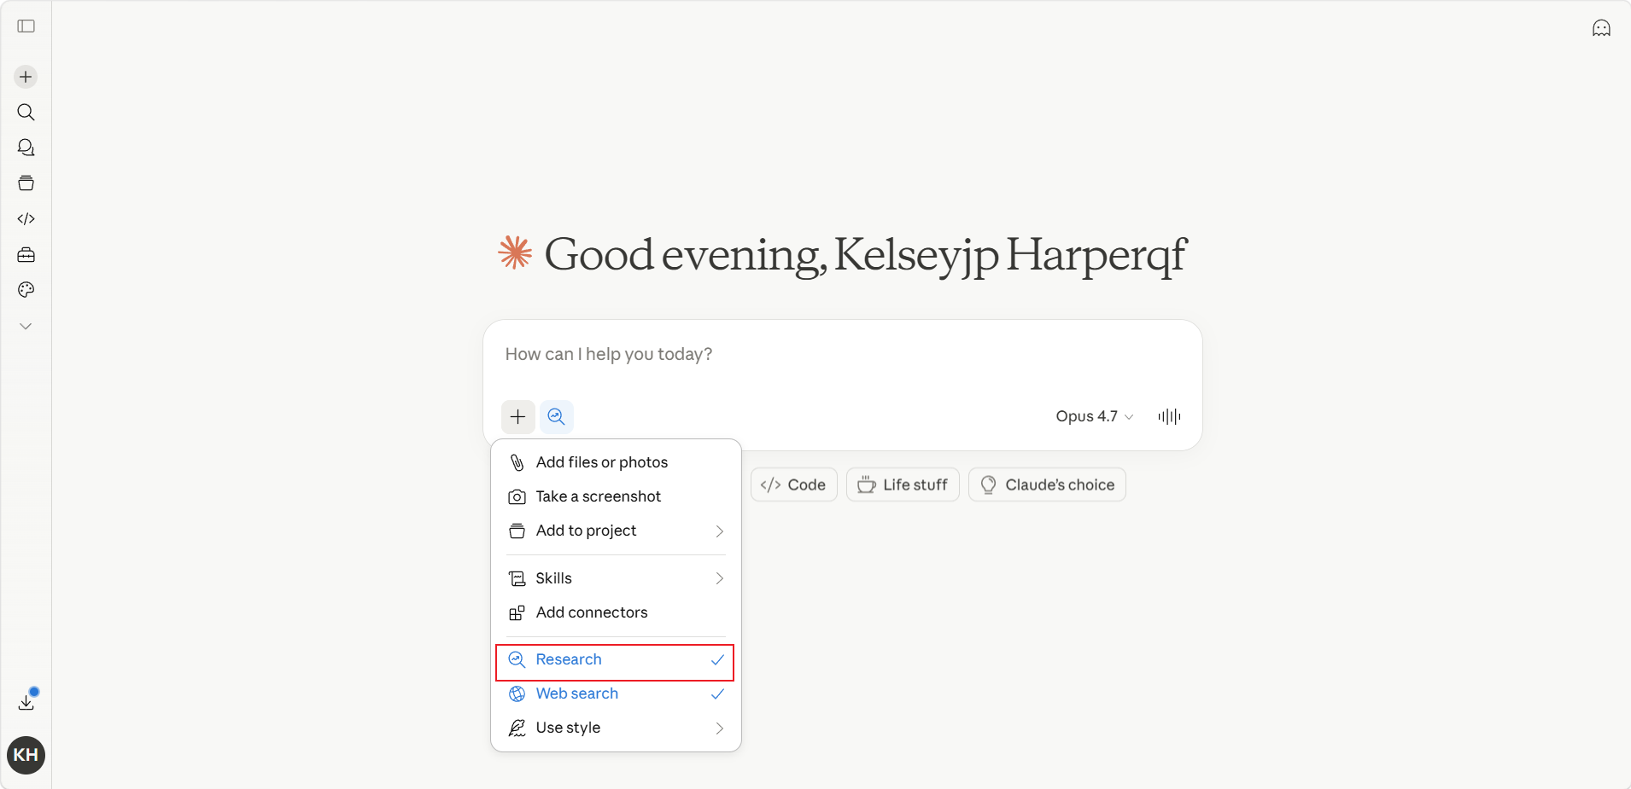
Task: Select Take a screenshot
Action: point(616,496)
